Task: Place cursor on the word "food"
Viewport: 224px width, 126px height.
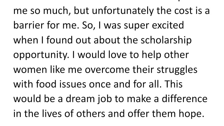Action: pos(46,84)
